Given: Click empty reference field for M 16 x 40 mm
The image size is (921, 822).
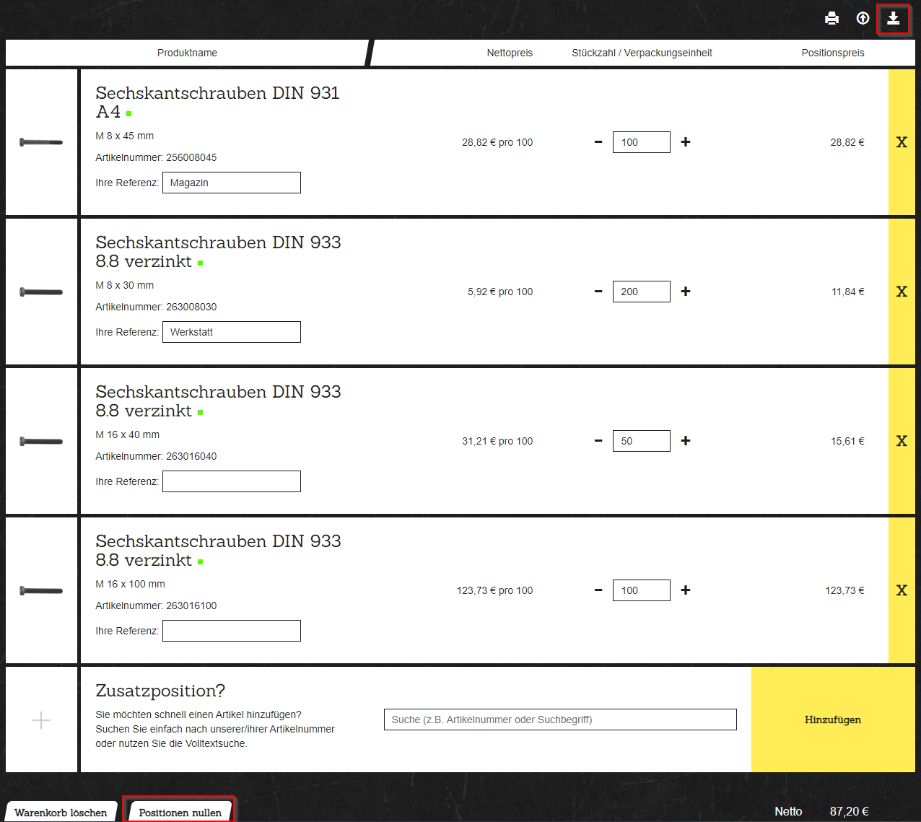Looking at the screenshot, I should tap(231, 481).
